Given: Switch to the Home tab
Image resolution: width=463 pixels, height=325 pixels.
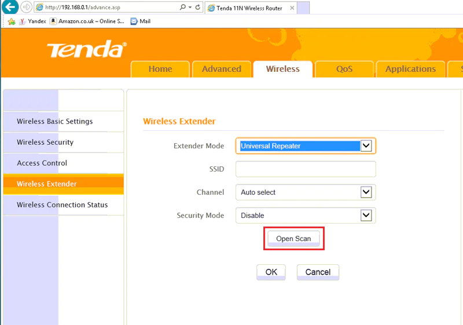Looking at the screenshot, I should point(160,69).
